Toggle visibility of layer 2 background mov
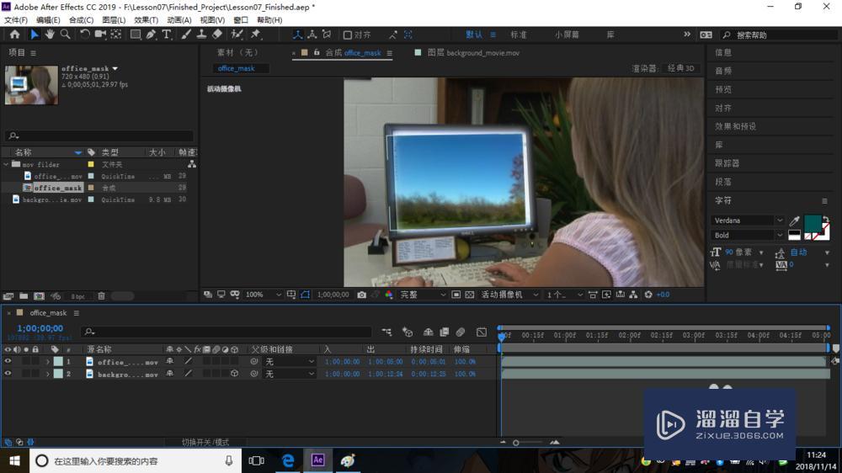 coord(8,374)
